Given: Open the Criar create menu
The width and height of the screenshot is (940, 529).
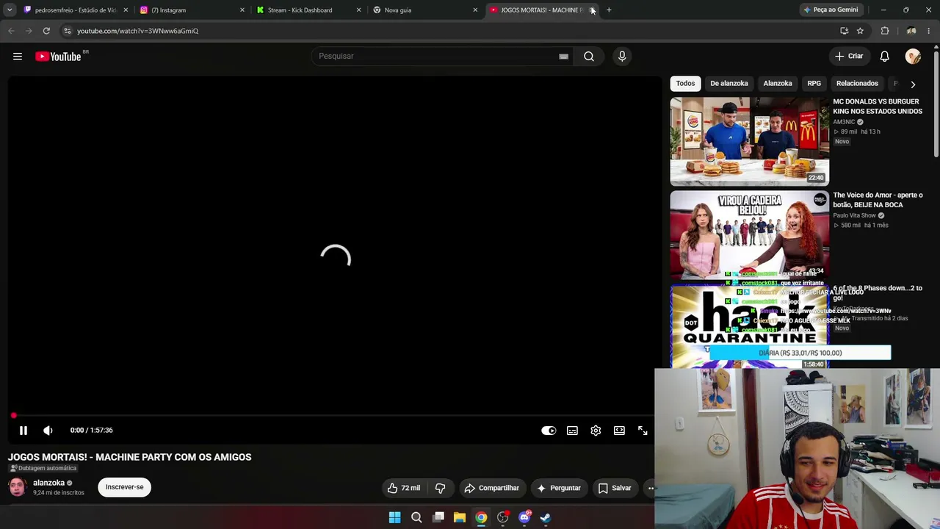Looking at the screenshot, I should point(849,56).
